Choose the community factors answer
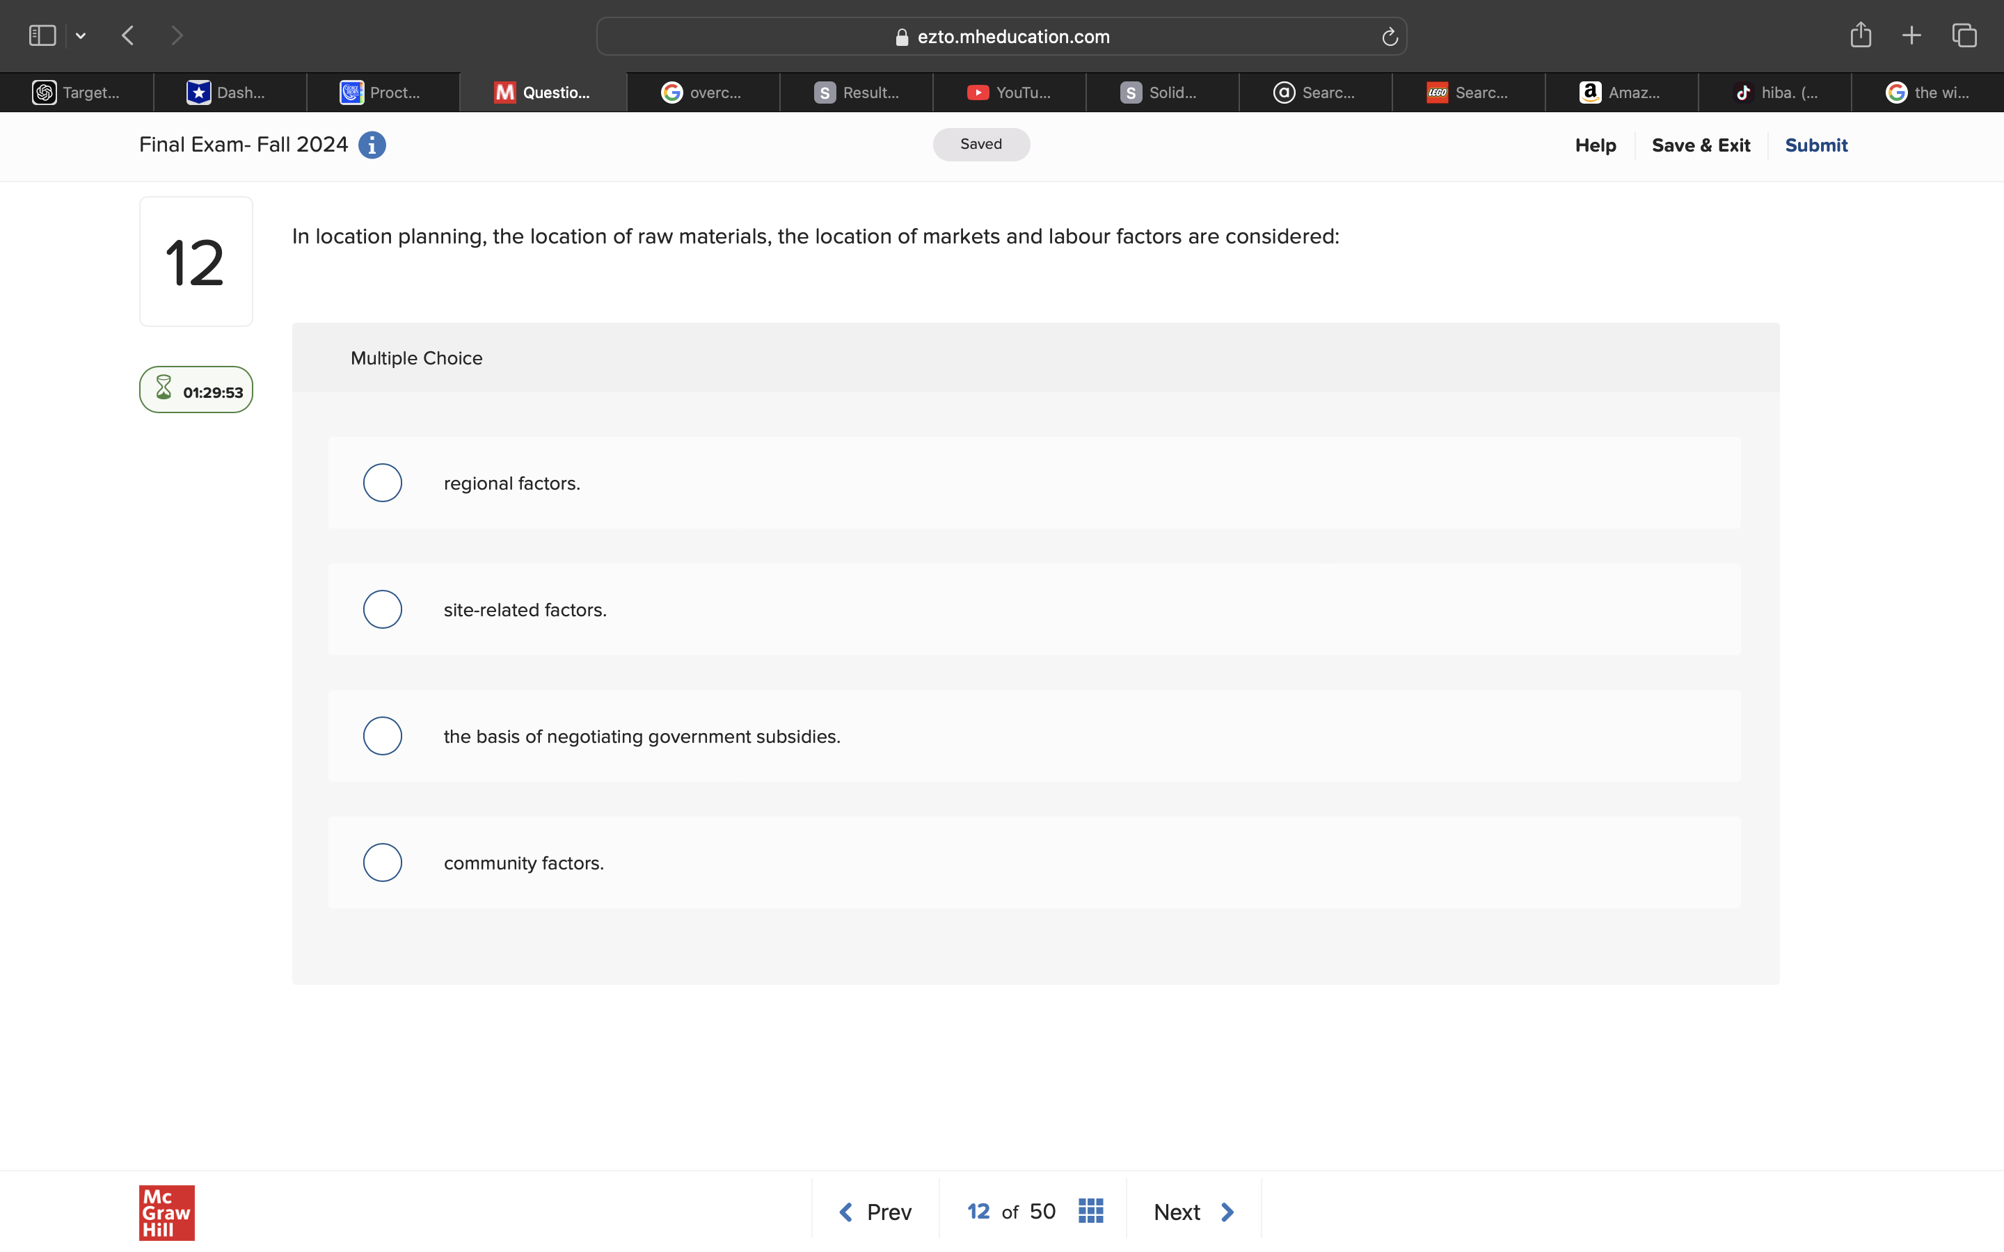The image size is (2004, 1252). (x=382, y=862)
